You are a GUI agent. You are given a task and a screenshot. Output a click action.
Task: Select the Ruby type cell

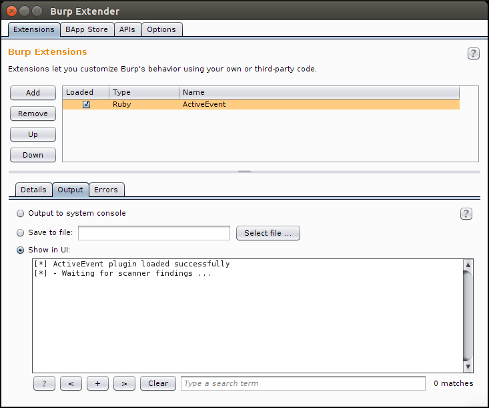tap(144, 104)
